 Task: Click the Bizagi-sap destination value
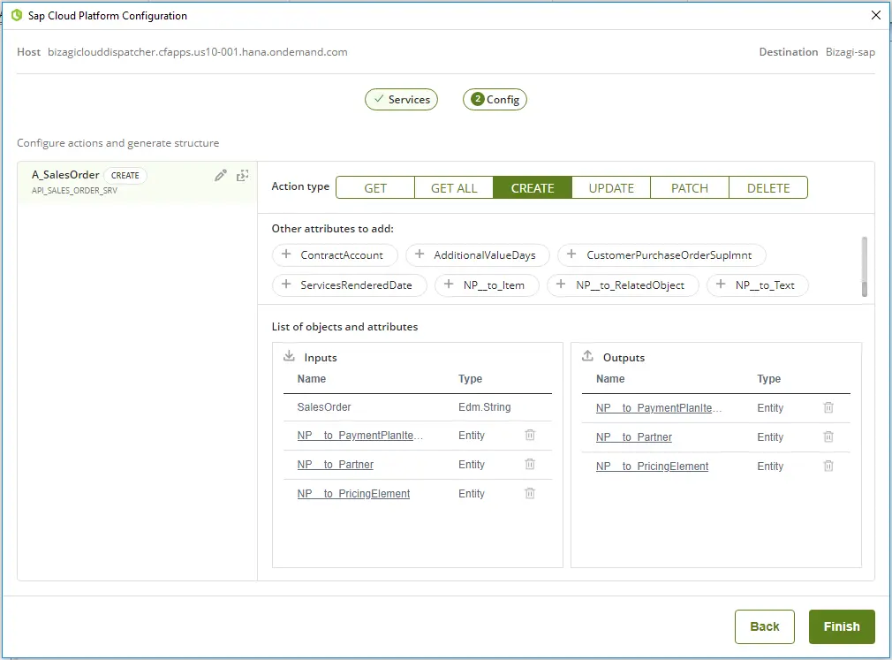[850, 52]
